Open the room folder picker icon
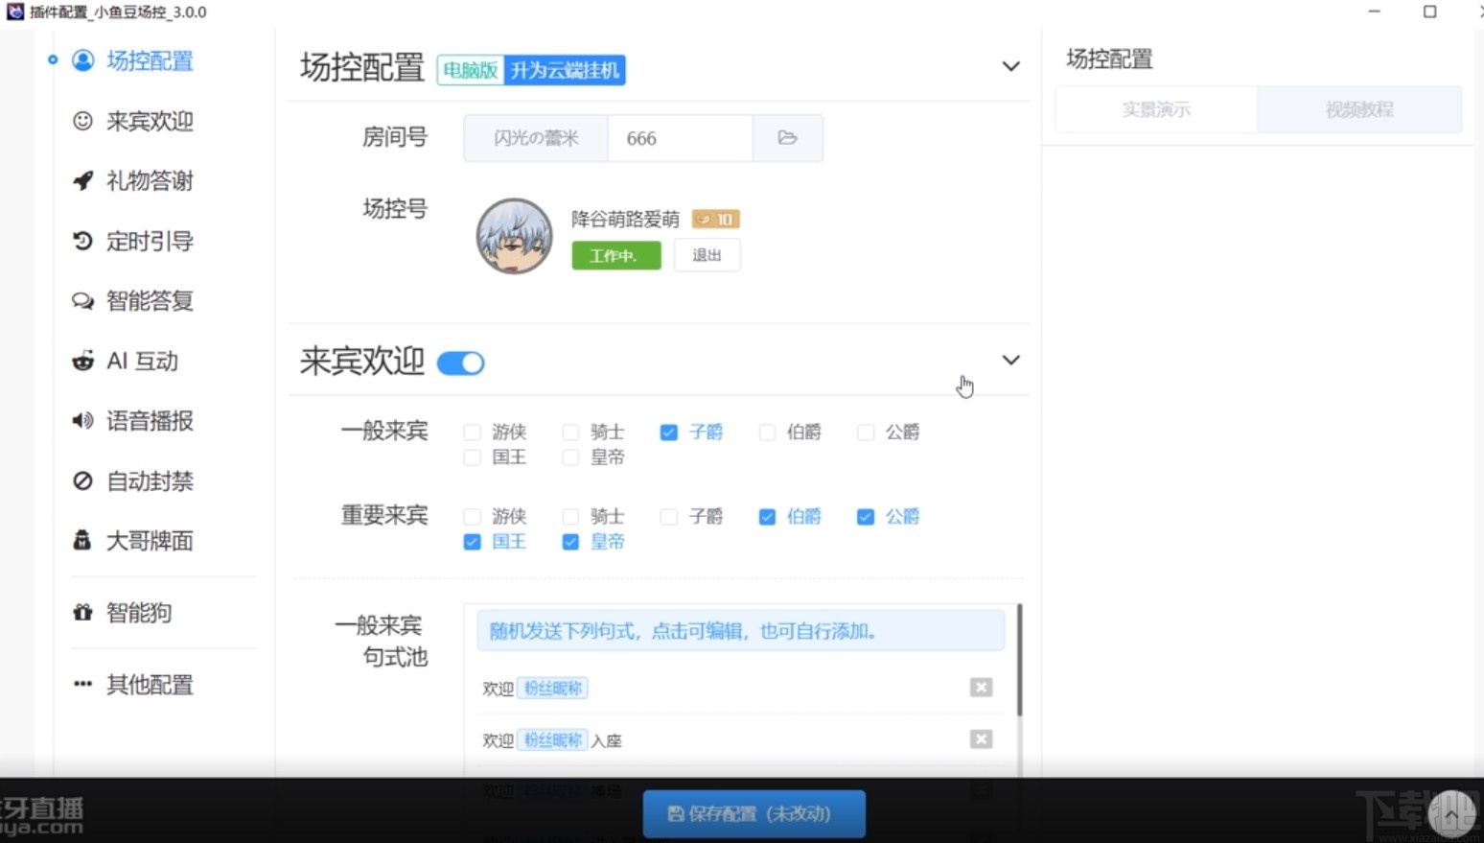The width and height of the screenshot is (1484, 843). pyautogui.click(x=787, y=138)
